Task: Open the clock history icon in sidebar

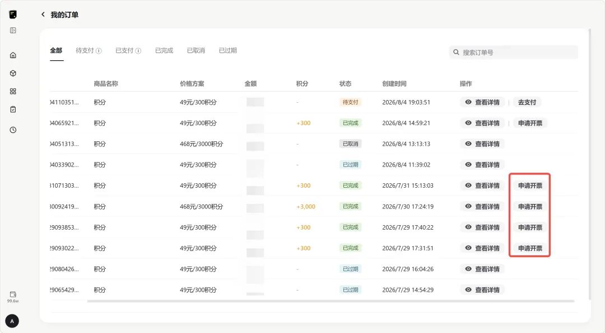Action: coord(13,130)
